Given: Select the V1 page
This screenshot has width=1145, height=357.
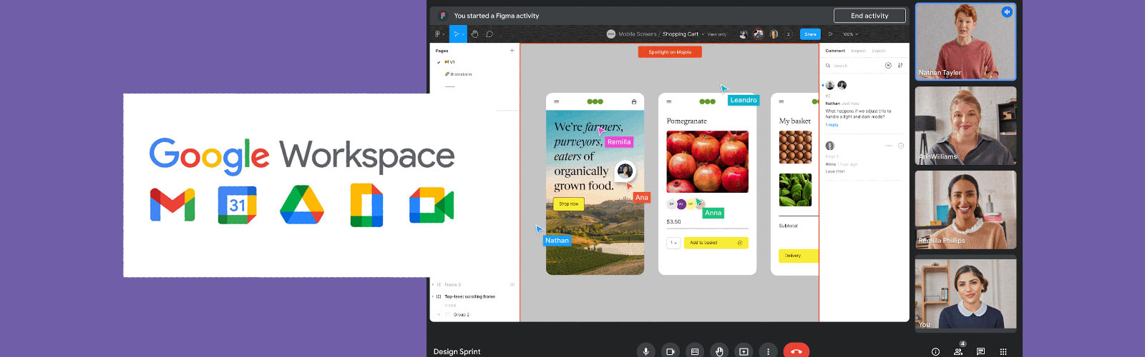Looking at the screenshot, I should coord(450,62).
